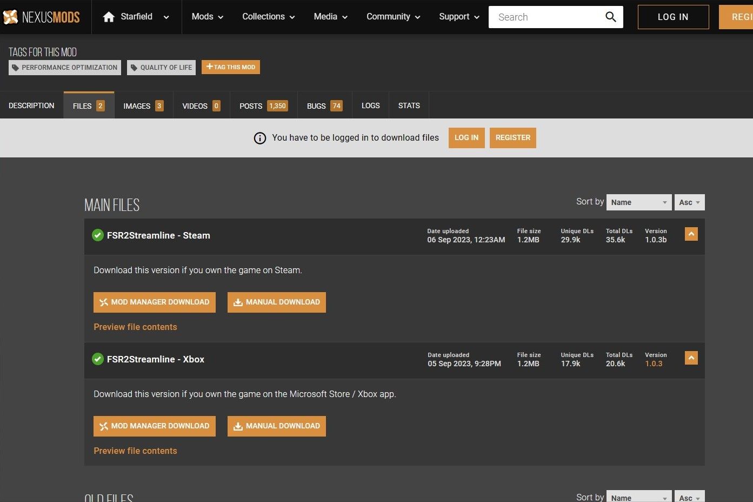Click the Performance Optimization tag
Screen dimensions: 753x502
[65, 68]
